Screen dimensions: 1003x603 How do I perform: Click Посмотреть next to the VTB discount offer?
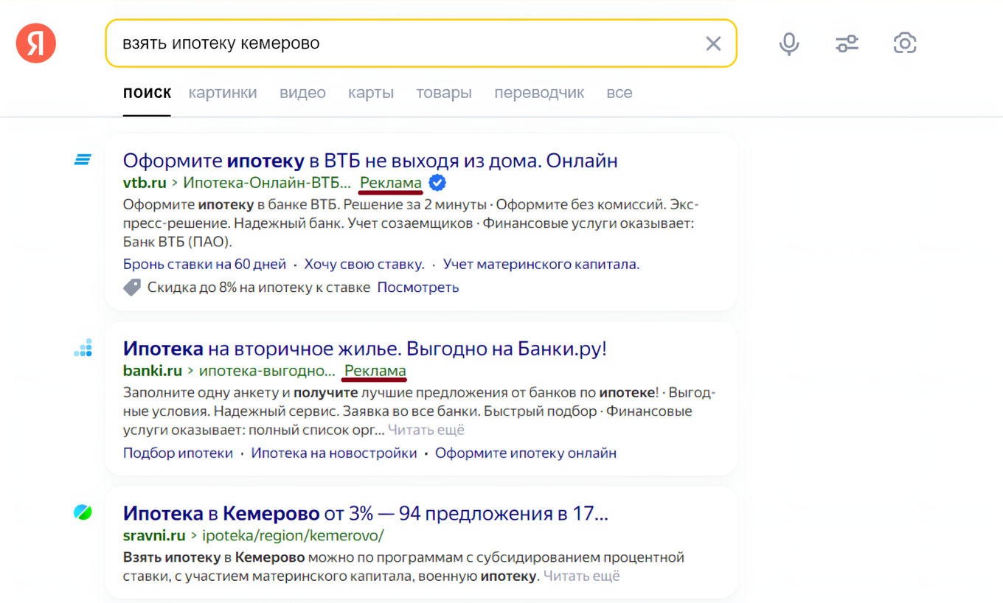418,287
